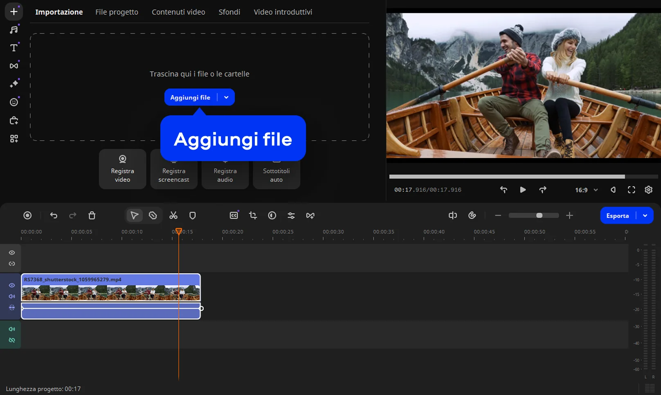
Task: Mute the audio track speaker icon
Action: click(12, 329)
